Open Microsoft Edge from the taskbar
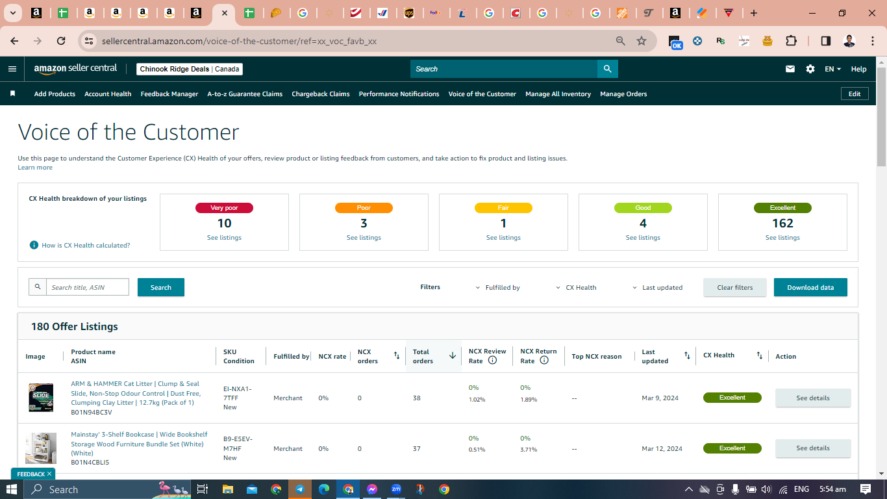Image resolution: width=887 pixels, height=499 pixels. click(324, 489)
